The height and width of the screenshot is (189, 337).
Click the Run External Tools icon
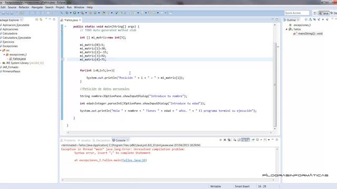82,13
